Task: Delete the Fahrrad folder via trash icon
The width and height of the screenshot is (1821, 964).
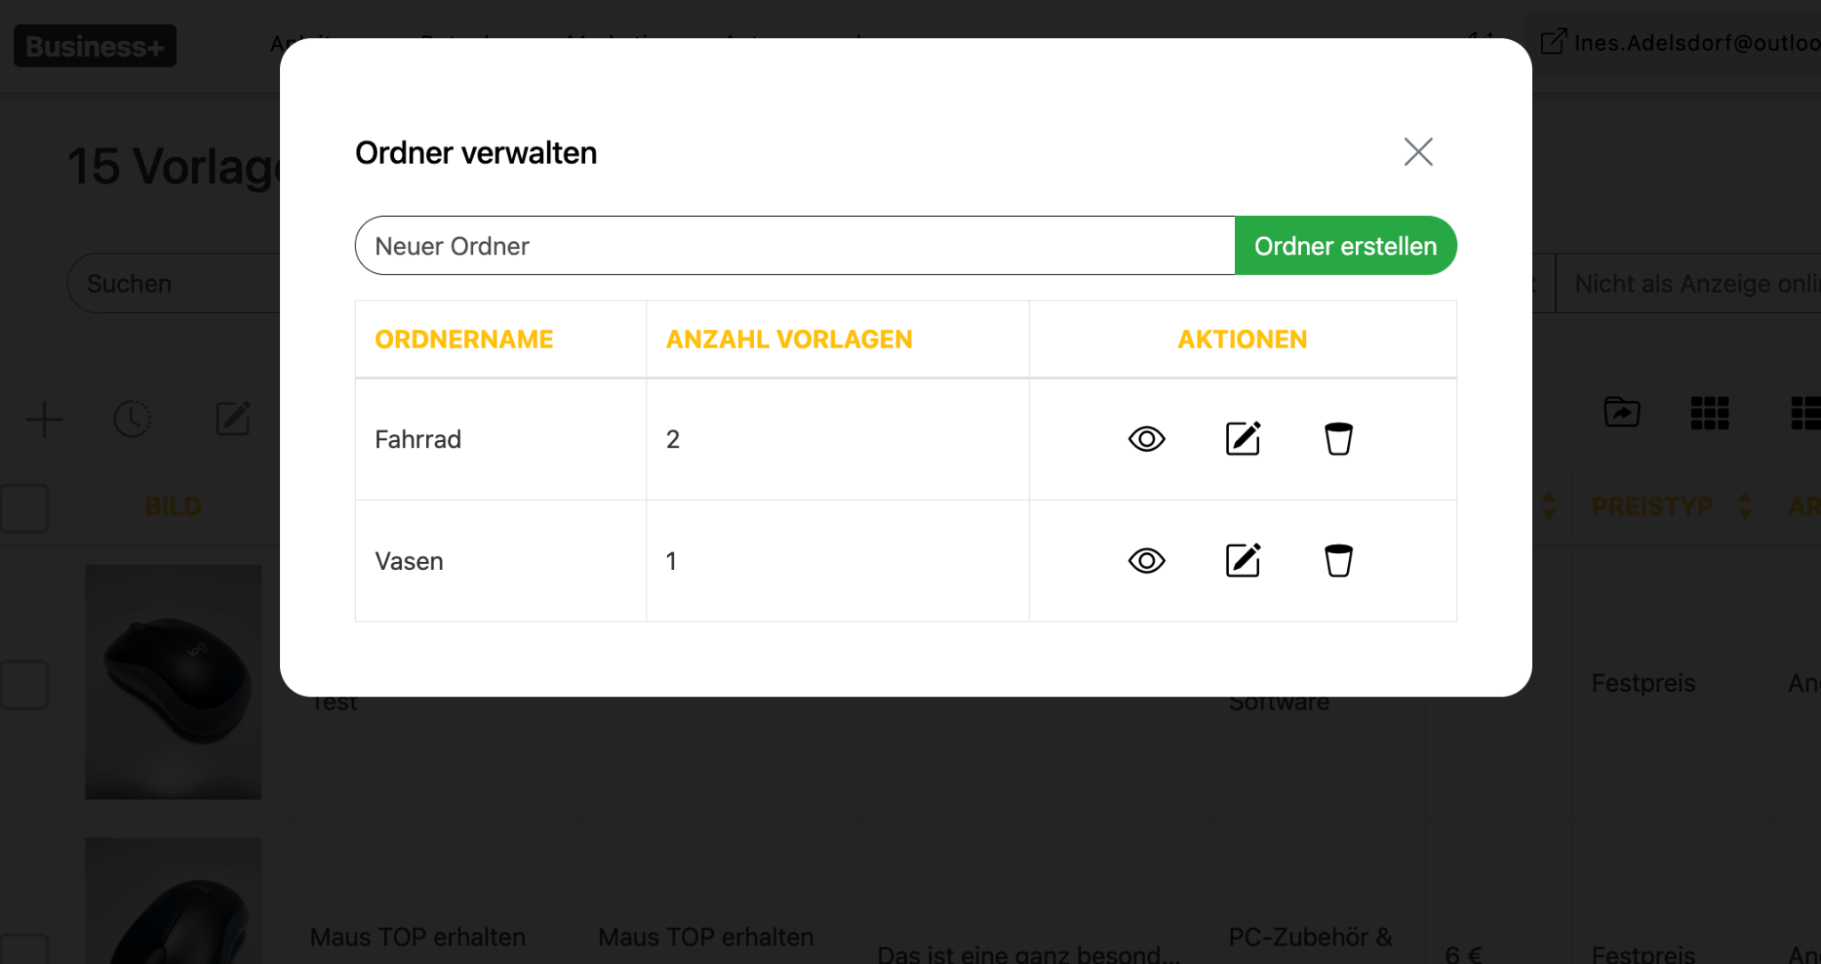Action: click(1338, 438)
